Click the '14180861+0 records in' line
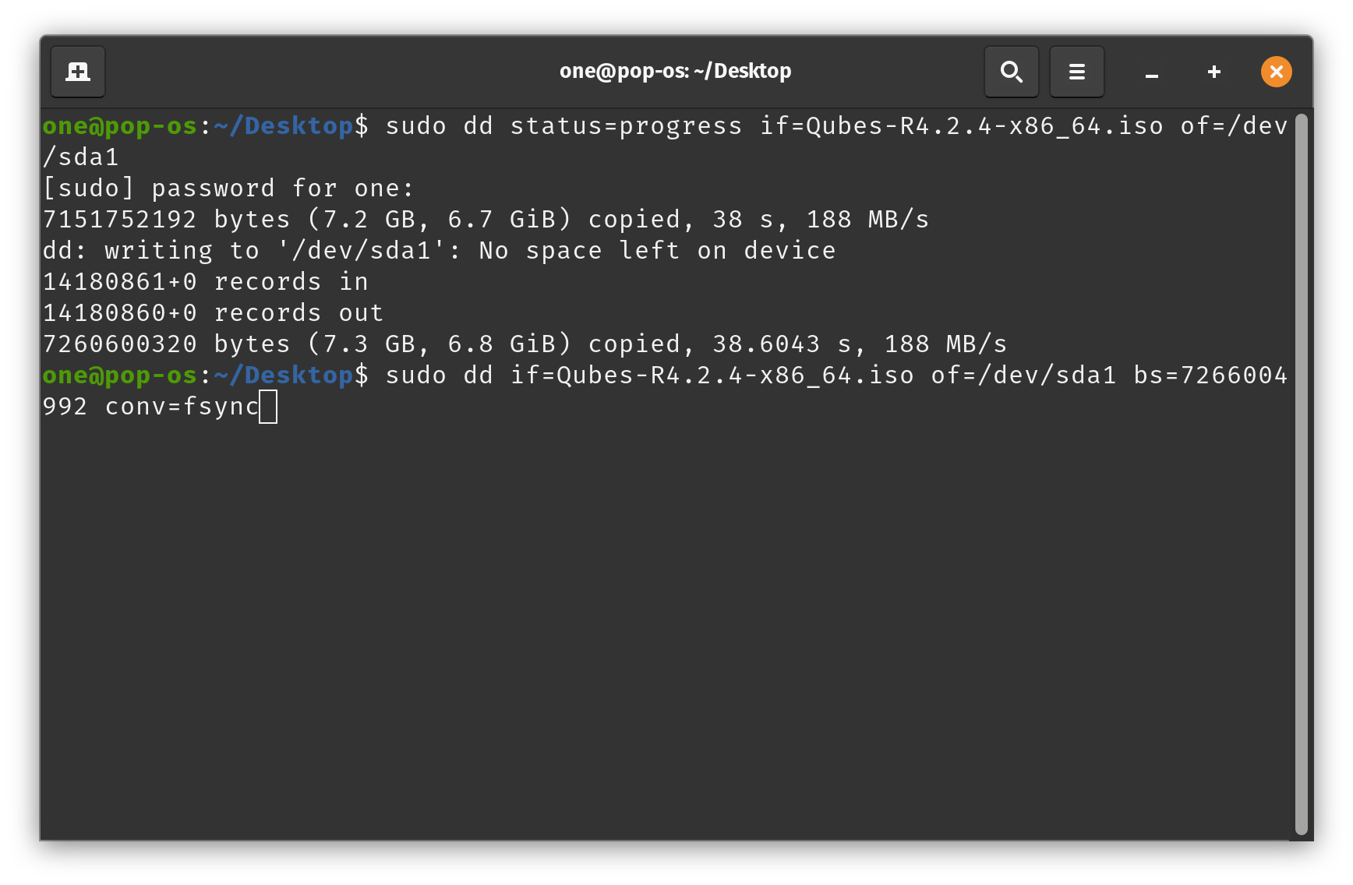This screenshot has height=885, width=1353. pyautogui.click(x=204, y=282)
